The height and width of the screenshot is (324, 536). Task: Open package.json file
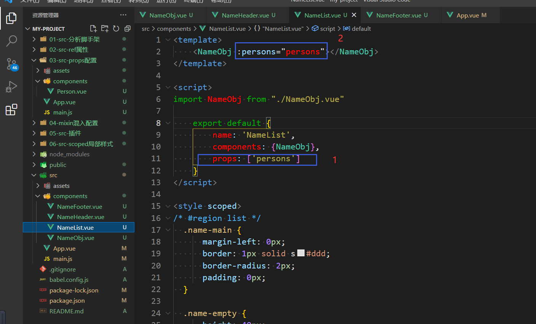pos(79,300)
